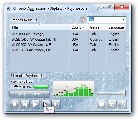Open the search box dropdown arrow
This screenshot has height=120, width=138.
(x=124, y=19)
